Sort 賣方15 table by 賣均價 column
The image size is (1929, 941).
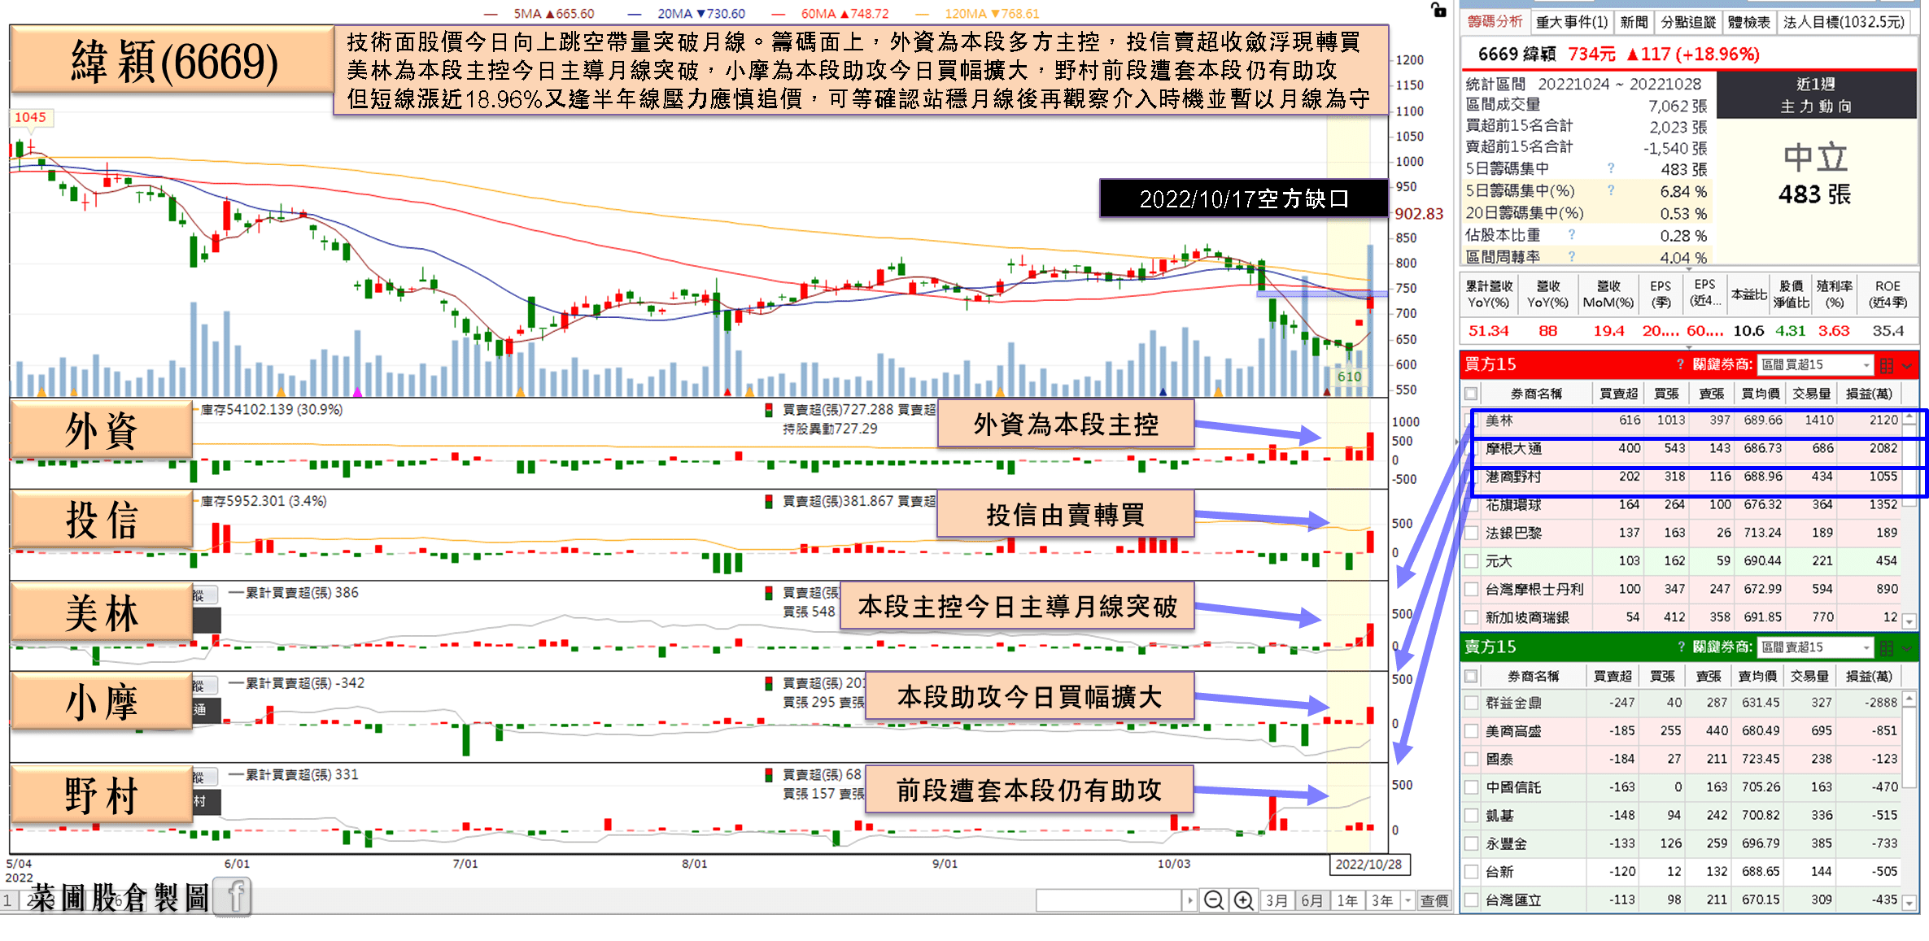coord(1757,677)
